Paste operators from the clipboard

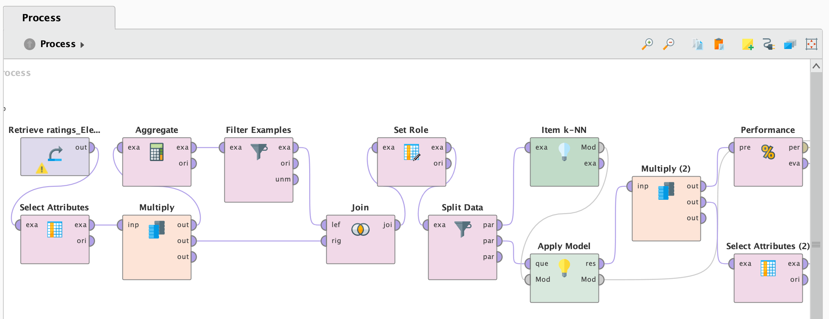pos(719,44)
